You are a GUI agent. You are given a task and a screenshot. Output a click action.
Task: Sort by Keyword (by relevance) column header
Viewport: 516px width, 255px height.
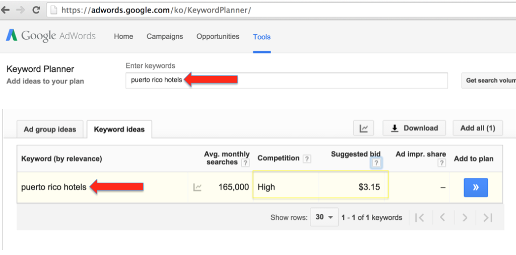pyautogui.click(x=61, y=159)
